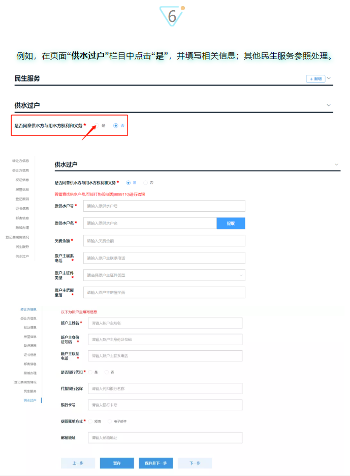
Task: Select 电子邮件 as 获取账单方式
Action: [x=109, y=421]
